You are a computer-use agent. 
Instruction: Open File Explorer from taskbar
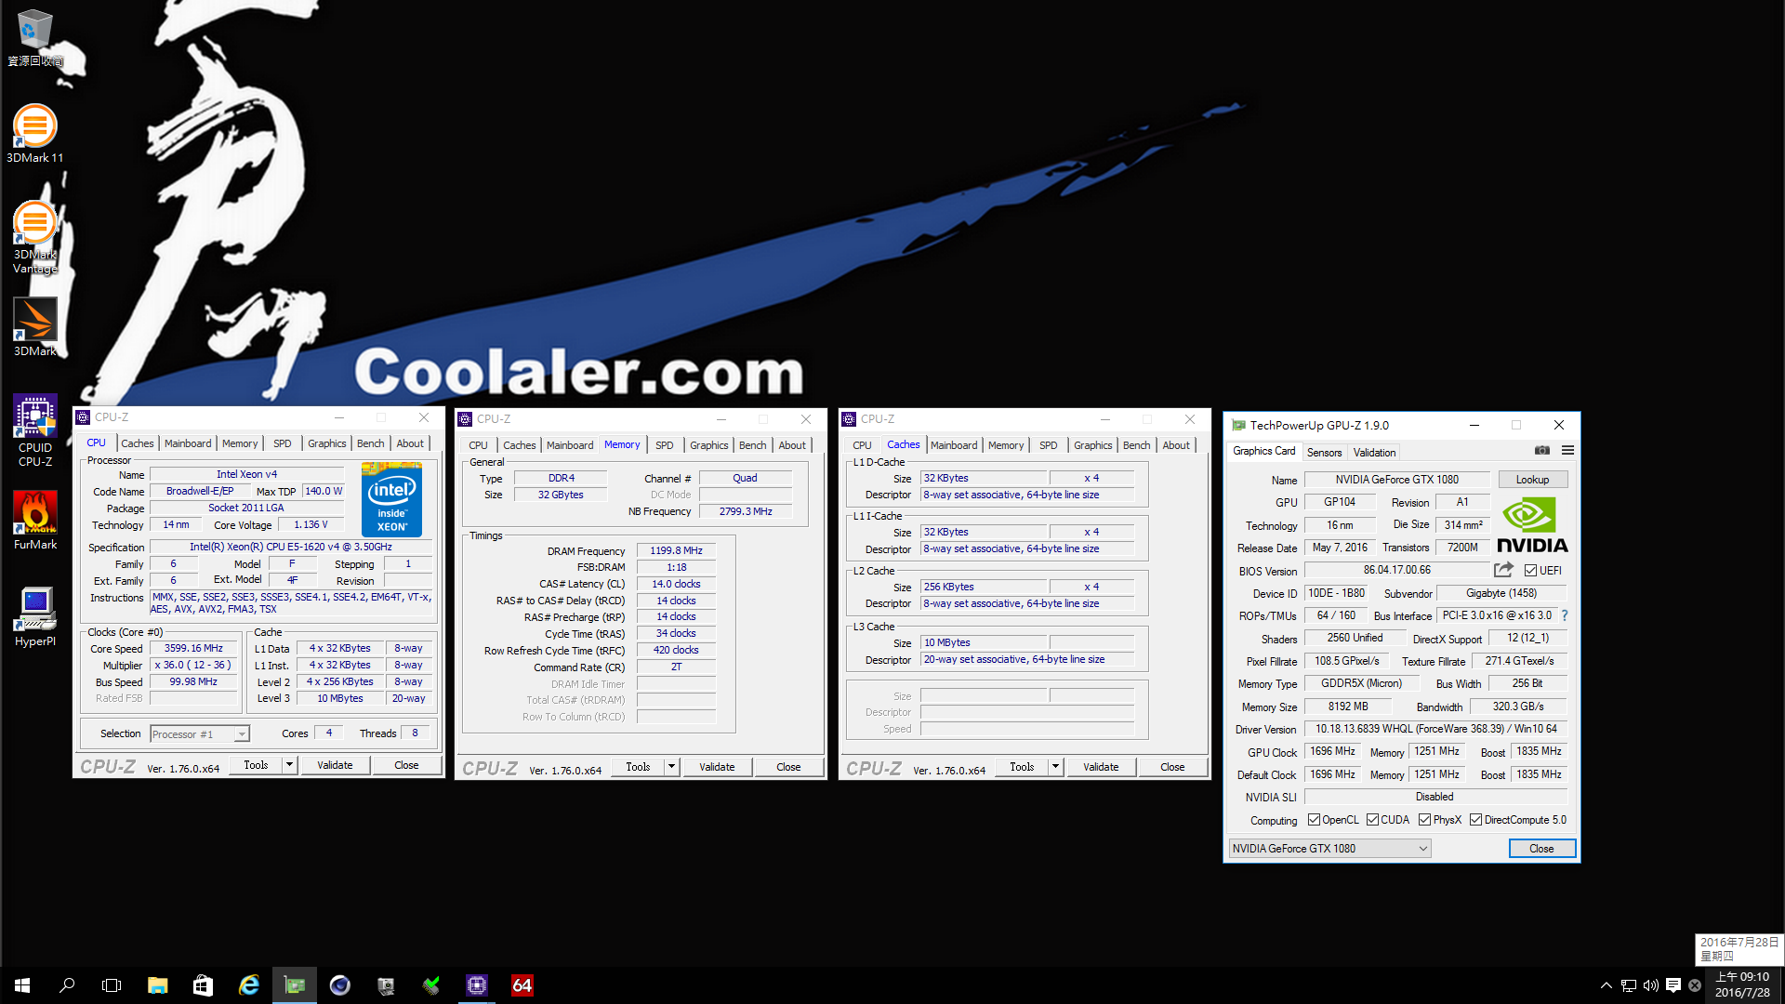pyautogui.click(x=157, y=985)
